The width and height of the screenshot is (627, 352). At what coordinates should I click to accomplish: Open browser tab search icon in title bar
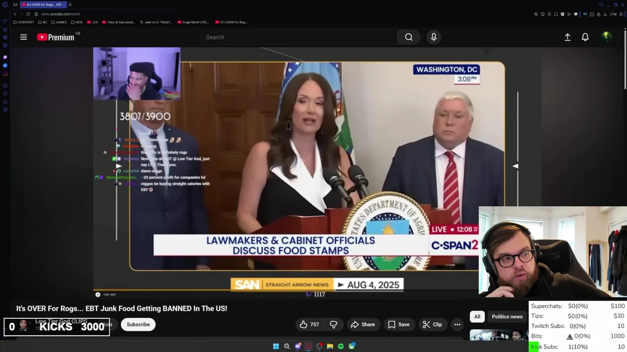point(601,4)
